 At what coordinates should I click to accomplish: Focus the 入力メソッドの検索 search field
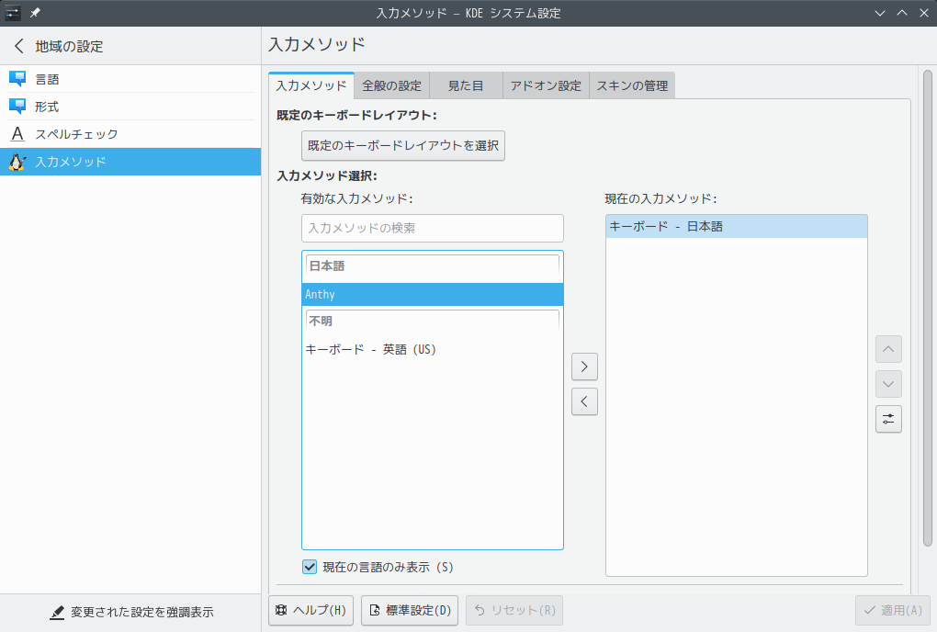pyautogui.click(x=433, y=228)
